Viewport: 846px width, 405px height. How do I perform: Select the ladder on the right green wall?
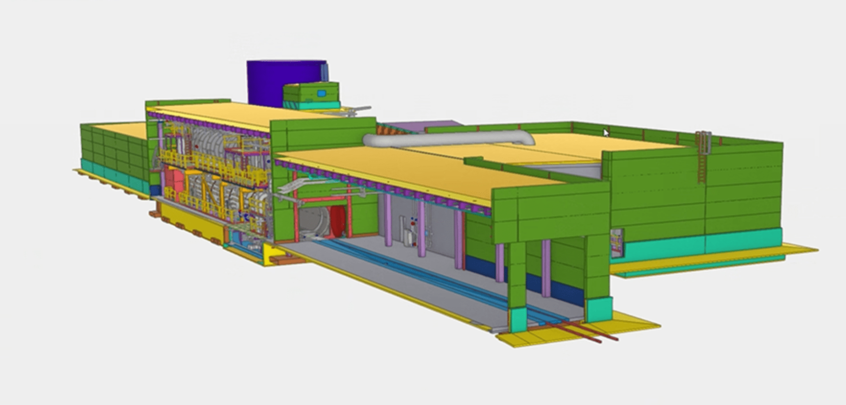pos(703,157)
